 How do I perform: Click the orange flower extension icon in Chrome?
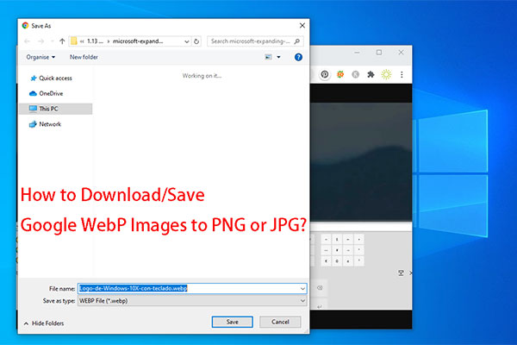pos(340,75)
